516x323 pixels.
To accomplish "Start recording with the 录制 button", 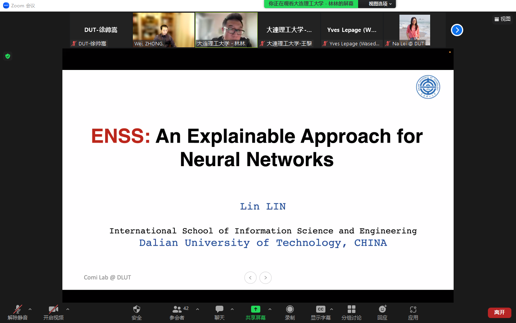I will (290, 310).
